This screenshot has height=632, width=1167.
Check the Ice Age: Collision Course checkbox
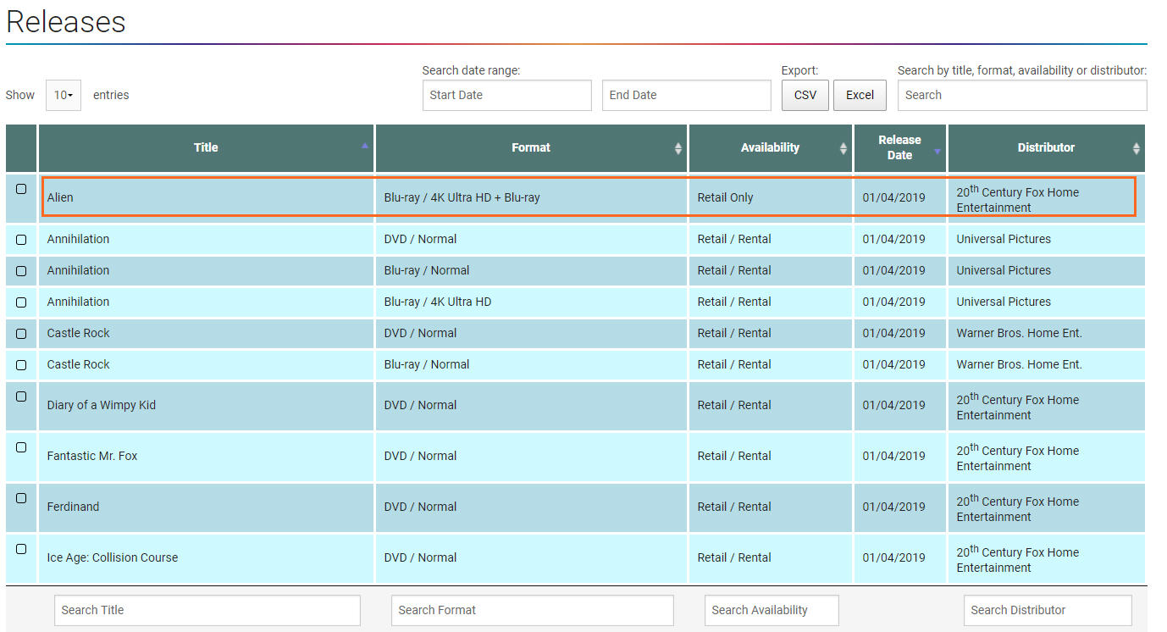click(x=21, y=549)
